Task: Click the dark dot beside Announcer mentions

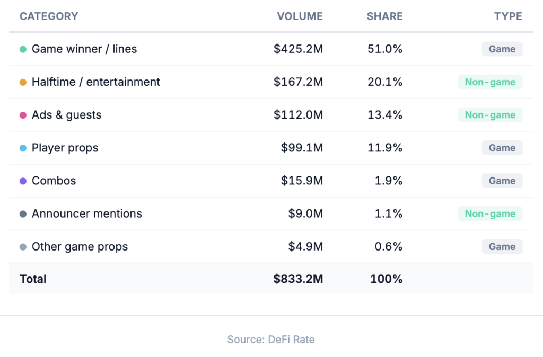Action: [23, 214]
